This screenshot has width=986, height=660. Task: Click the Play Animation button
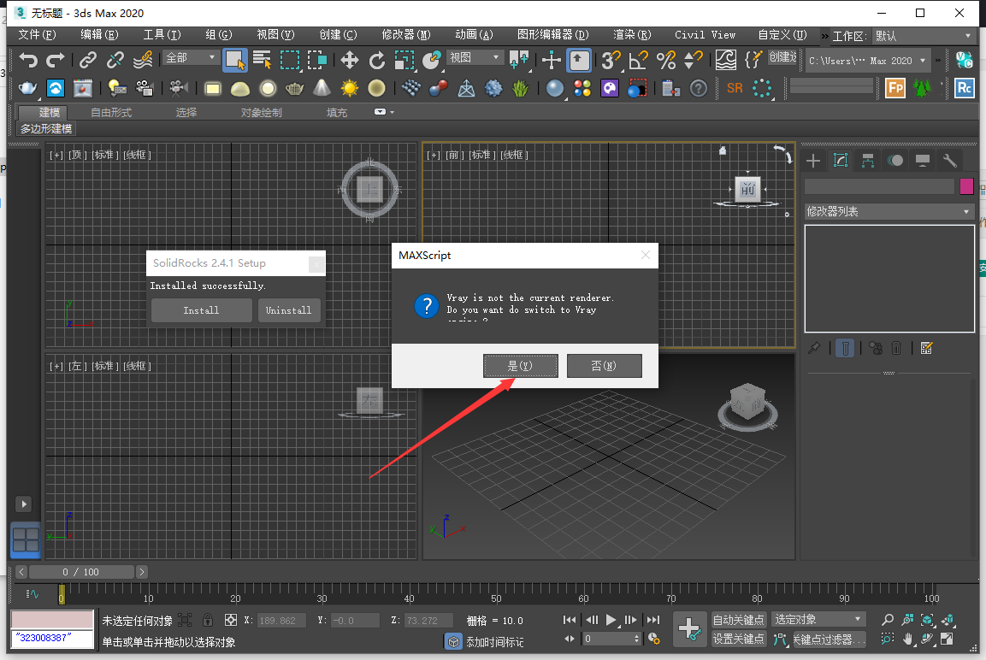pyautogui.click(x=611, y=620)
